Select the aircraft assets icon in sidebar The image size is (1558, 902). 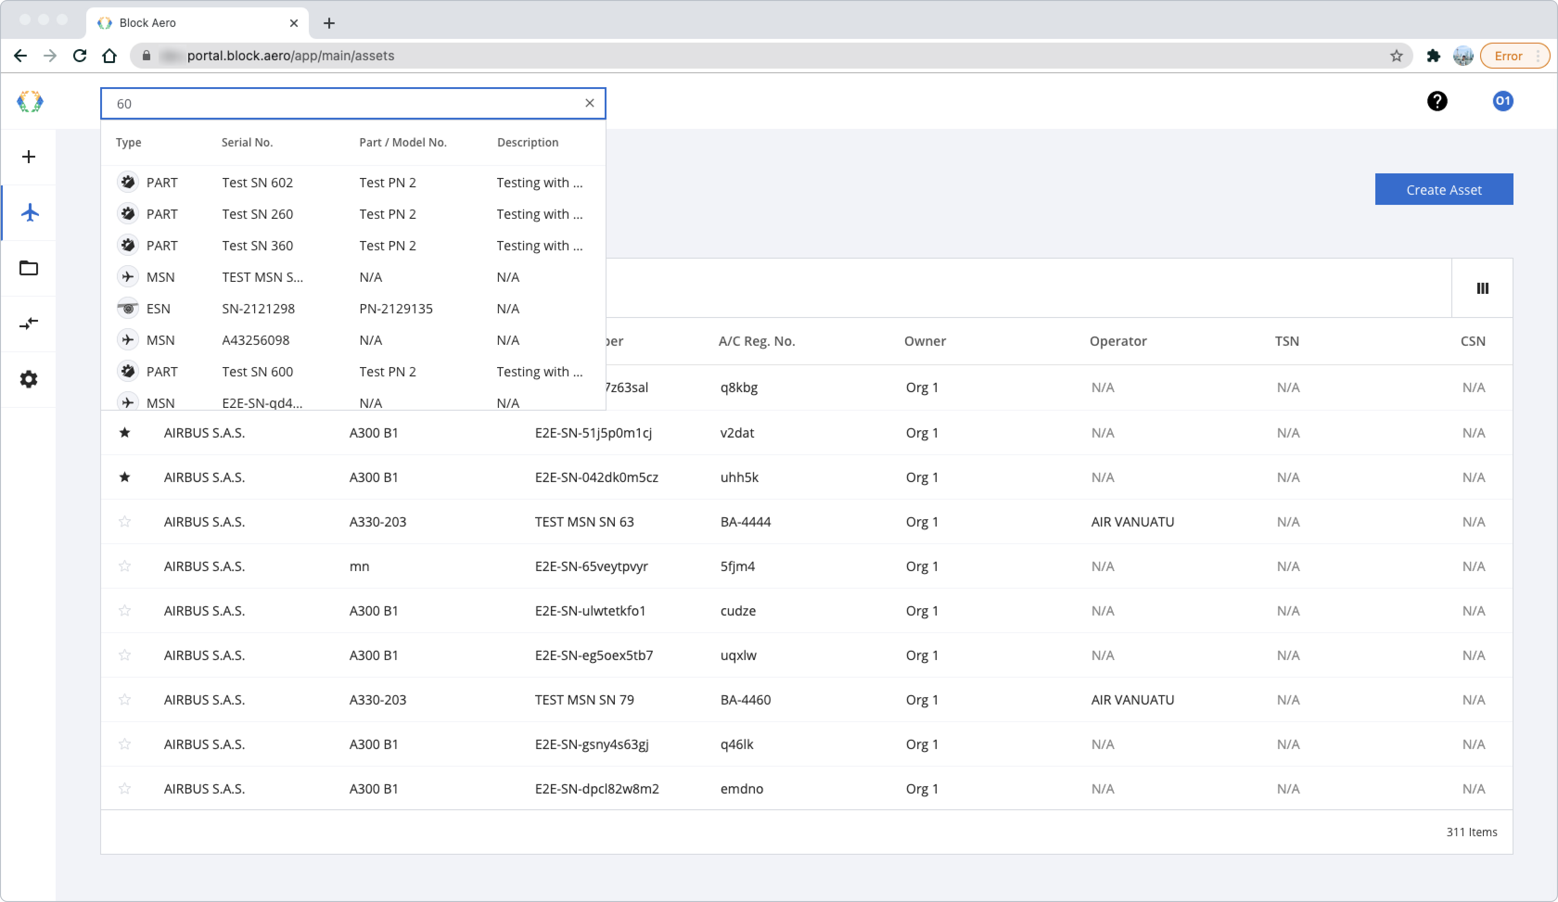28,212
